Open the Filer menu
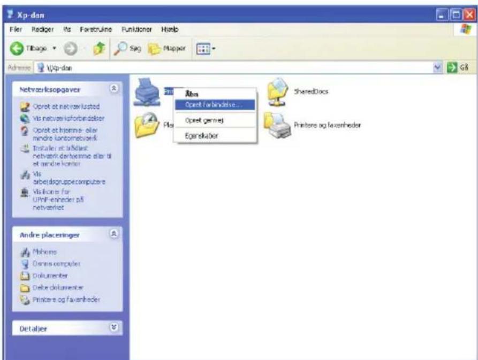Screen dimensions: 478x360 [16, 29]
